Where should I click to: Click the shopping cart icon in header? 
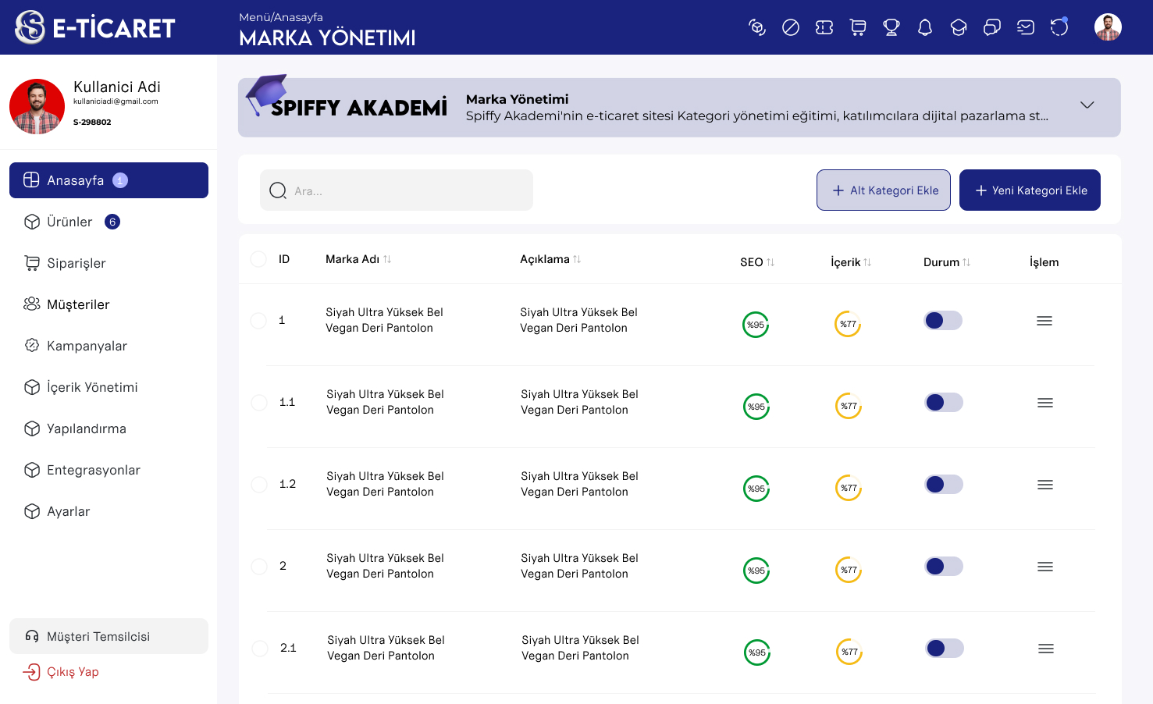tap(858, 28)
